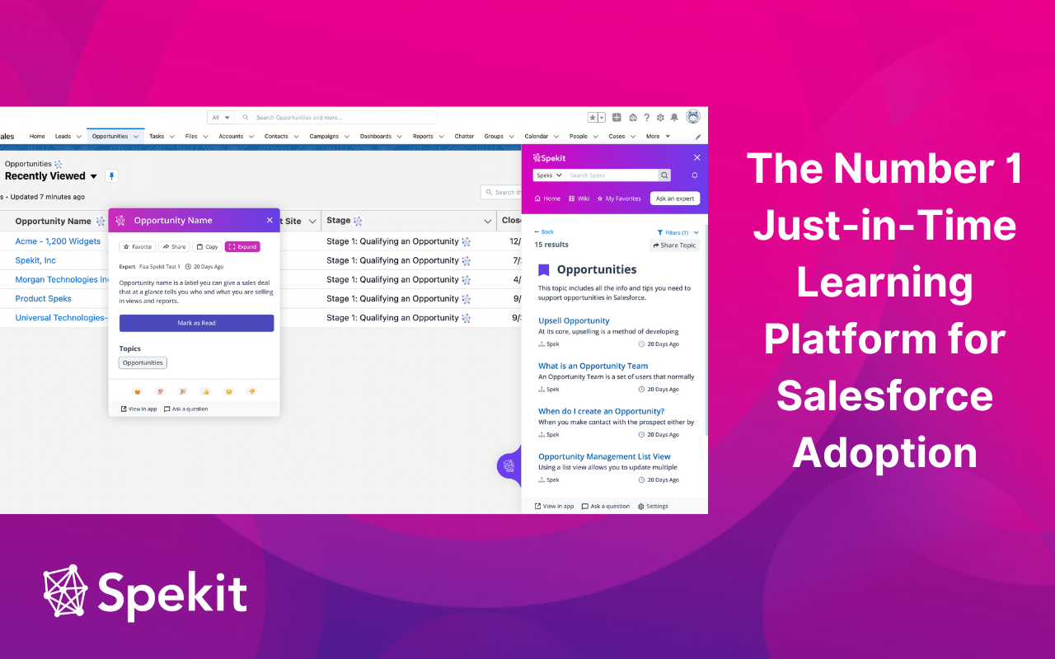Viewport: 1055px width, 659px height.
Task: Click the Ask an expert button
Action: click(x=675, y=199)
